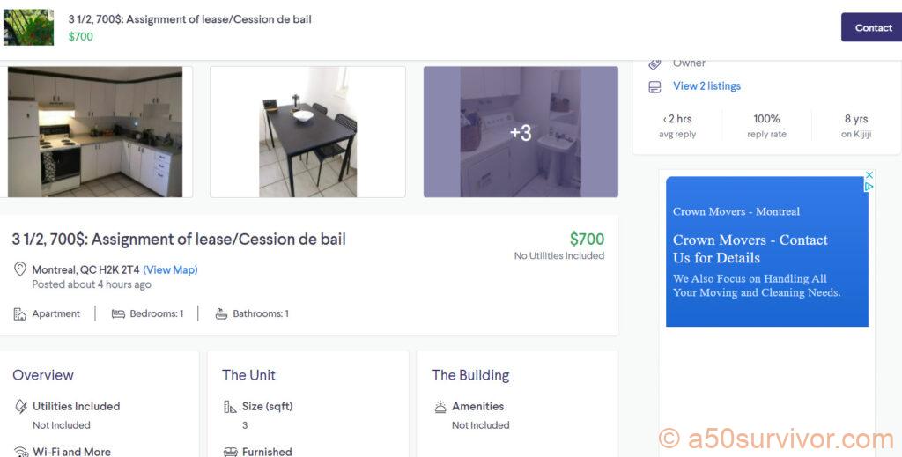Click the location pin icon beside Montreal address
Viewport: 902px width, 457px height.
click(x=19, y=269)
